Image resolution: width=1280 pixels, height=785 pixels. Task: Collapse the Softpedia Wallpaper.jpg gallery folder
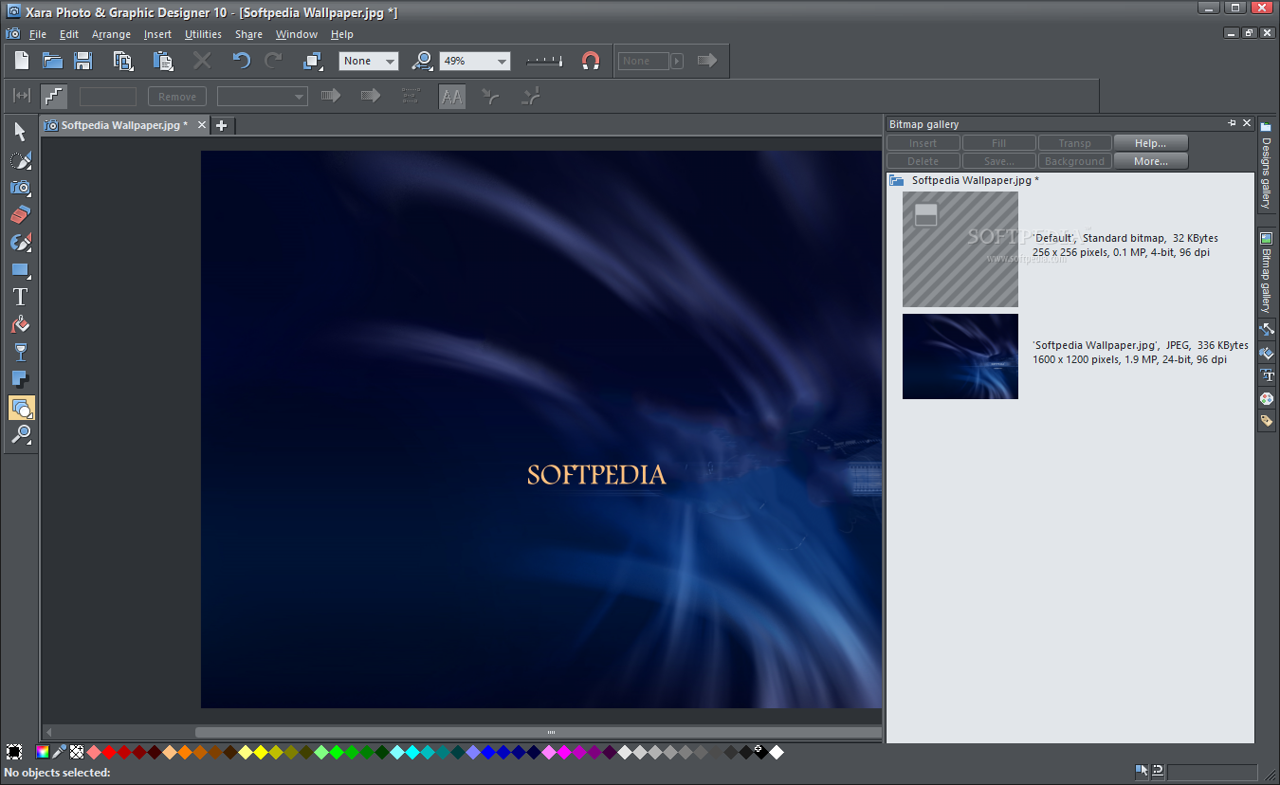(896, 180)
